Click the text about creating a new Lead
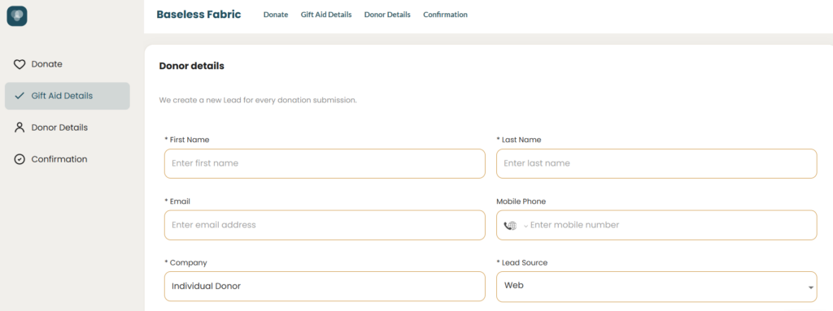 pyautogui.click(x=258, y=100)
